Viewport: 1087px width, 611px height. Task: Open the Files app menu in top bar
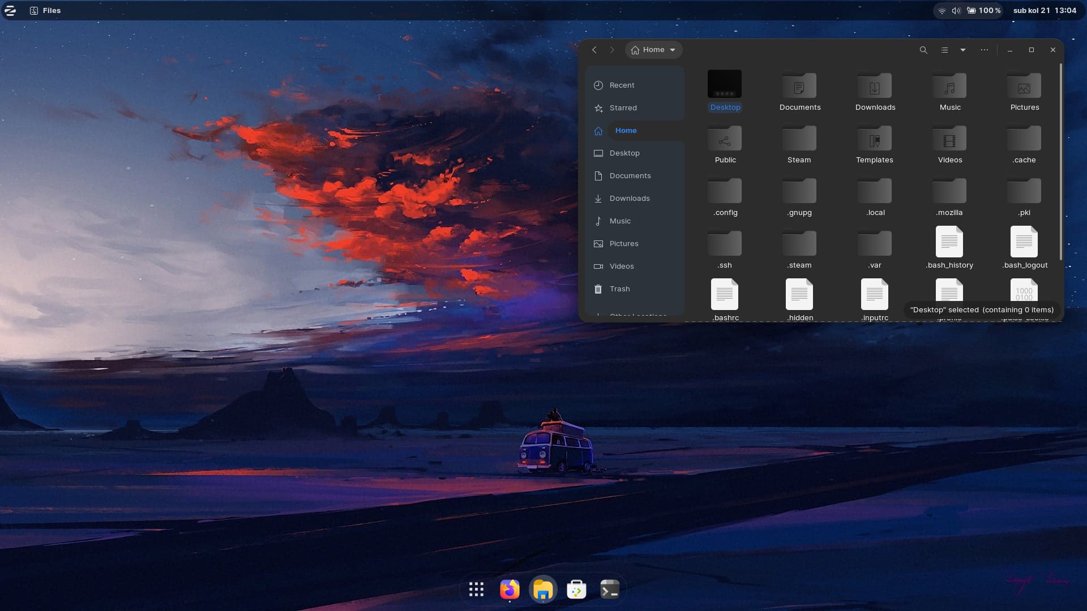pos(45,10)
